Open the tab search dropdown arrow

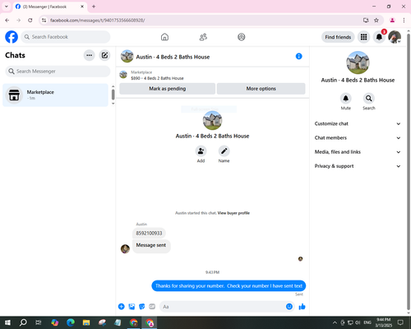click(x=7, y=7)
